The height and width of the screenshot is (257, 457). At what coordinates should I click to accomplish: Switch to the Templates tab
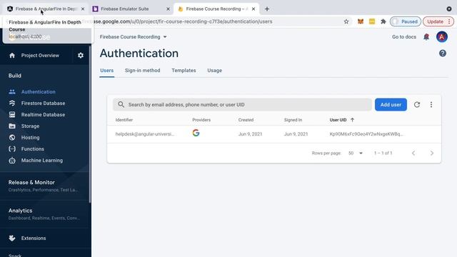click(184, 71)
